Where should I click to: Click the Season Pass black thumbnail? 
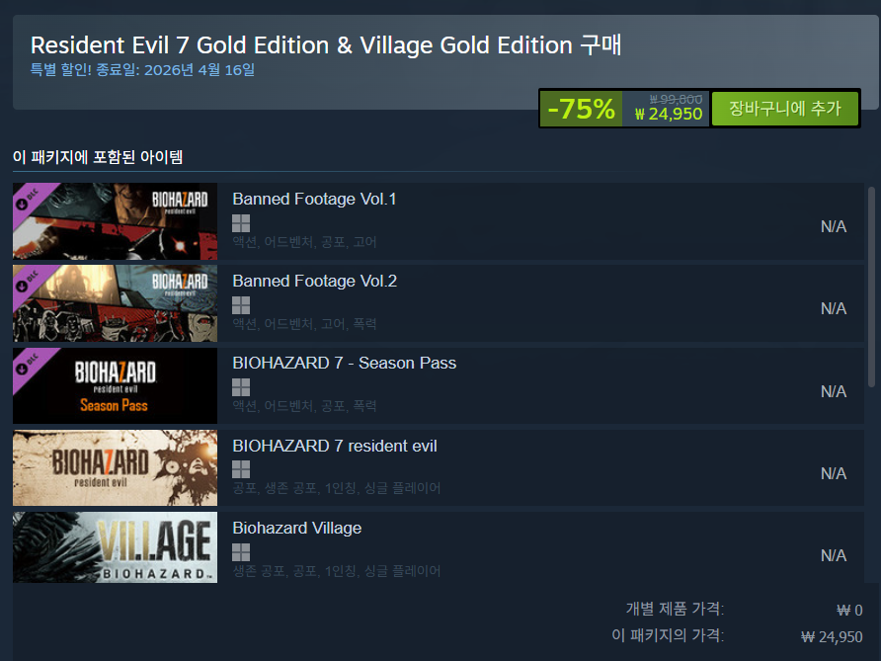(x=115, y=385)
